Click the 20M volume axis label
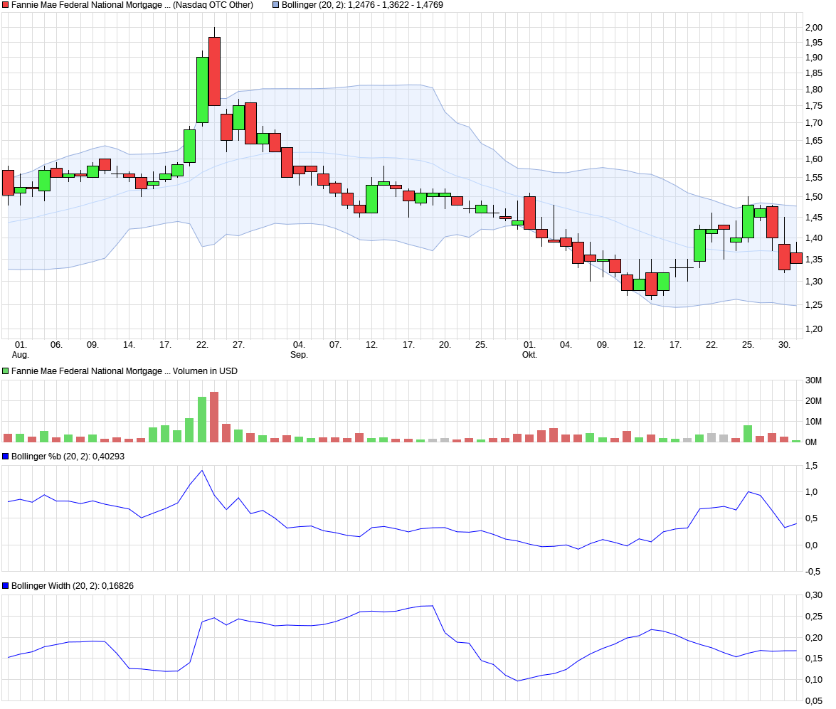The width and height of the screenshot is (836, 709). [814, 401]
